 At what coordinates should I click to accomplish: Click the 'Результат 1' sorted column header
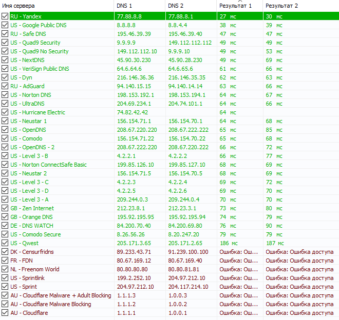[x=239, y=5]
